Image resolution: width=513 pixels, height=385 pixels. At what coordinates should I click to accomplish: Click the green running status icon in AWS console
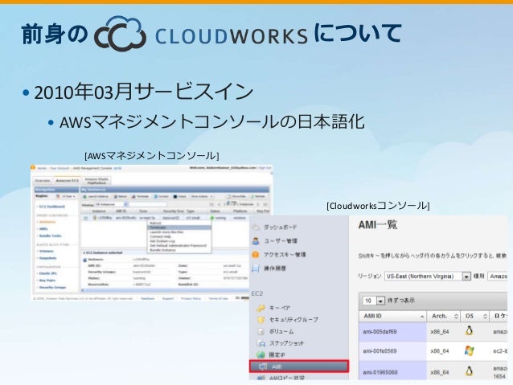(212, 218)
